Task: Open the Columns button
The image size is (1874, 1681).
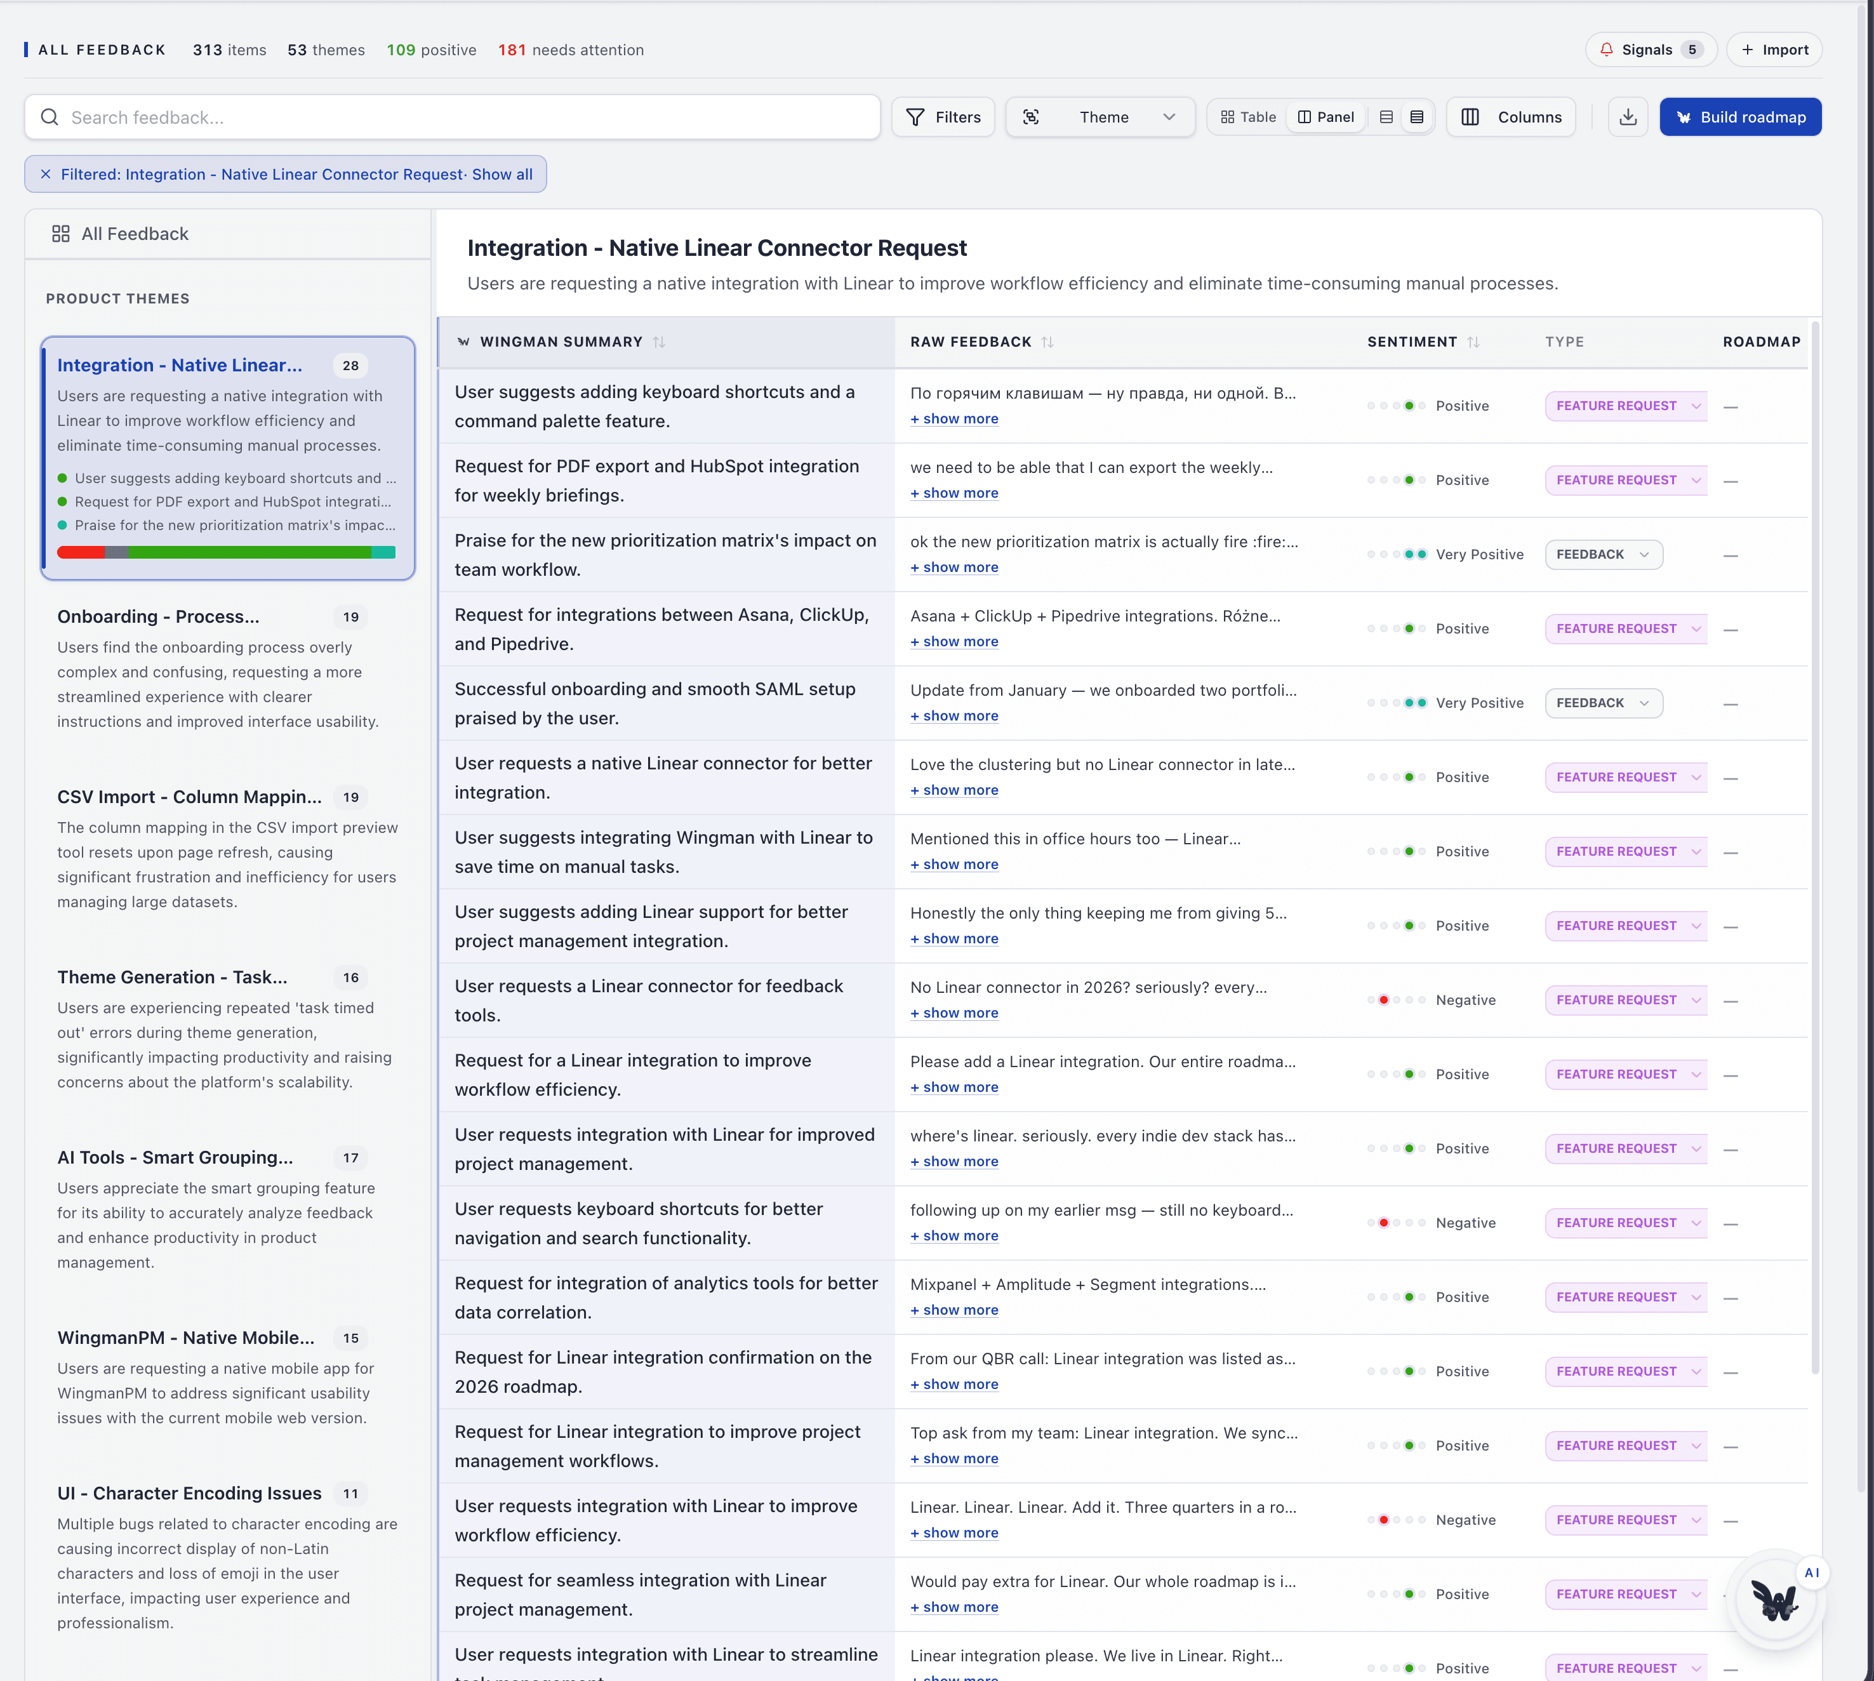Action: tap(1511, 117)
